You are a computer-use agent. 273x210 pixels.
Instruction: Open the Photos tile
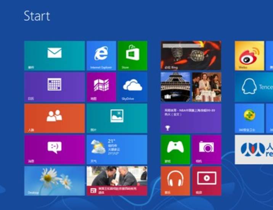[117, 118]
